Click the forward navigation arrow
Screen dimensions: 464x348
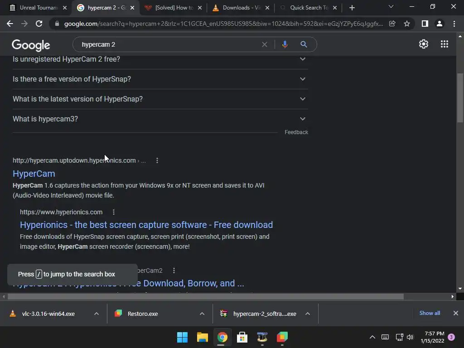click(x=24, y=24)
